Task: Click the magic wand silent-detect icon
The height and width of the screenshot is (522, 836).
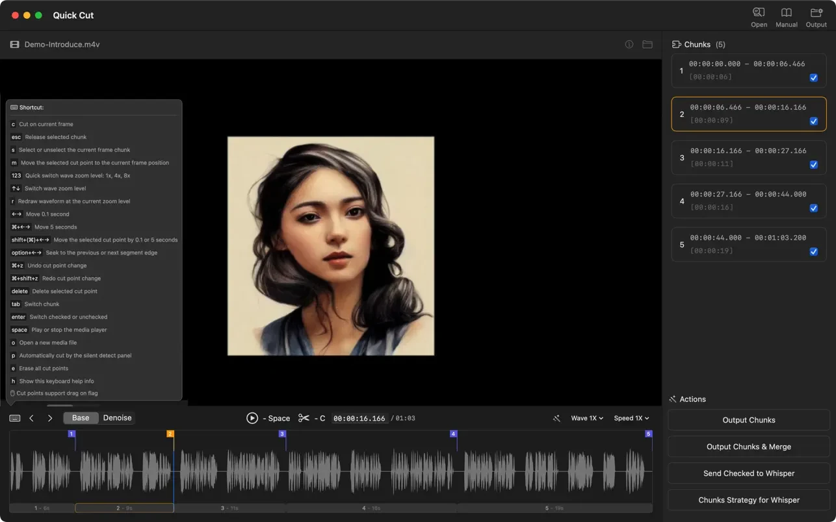Action: point(556,419)
